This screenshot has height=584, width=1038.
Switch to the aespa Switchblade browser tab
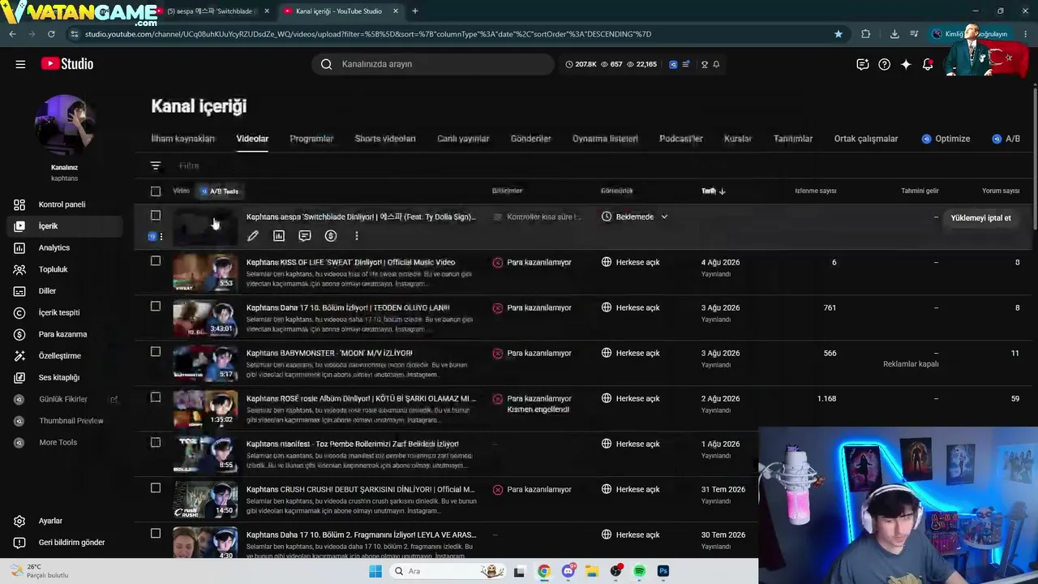pos(212,11)
